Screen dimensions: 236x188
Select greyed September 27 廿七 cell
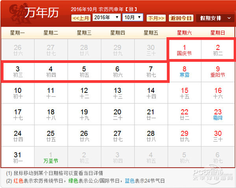coord(51,50)
